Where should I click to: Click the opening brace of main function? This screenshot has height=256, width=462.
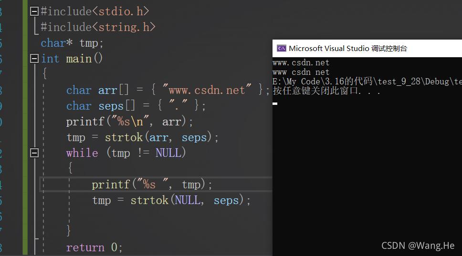(x=45, y=74)
